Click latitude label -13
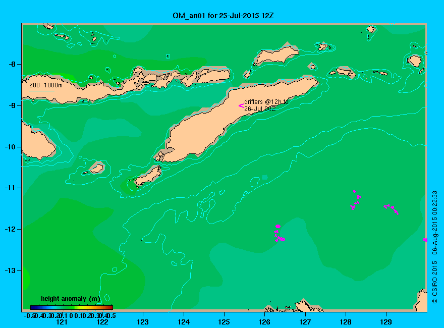 click(x=11, y=270)
